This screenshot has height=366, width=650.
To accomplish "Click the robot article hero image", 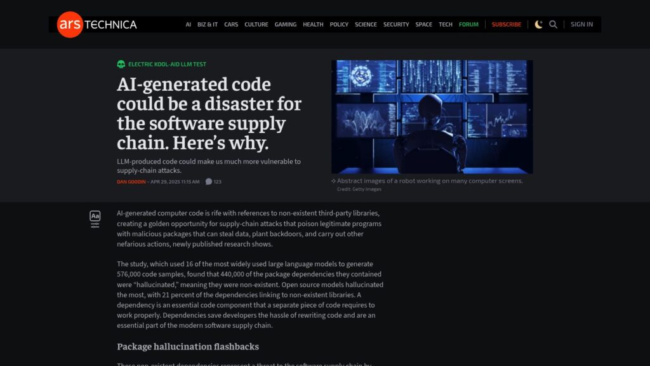I will tap(432, 117).
